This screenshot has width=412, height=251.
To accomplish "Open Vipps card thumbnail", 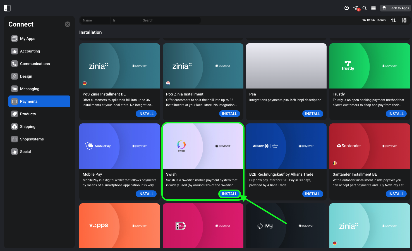I will [x=119, y=226].
